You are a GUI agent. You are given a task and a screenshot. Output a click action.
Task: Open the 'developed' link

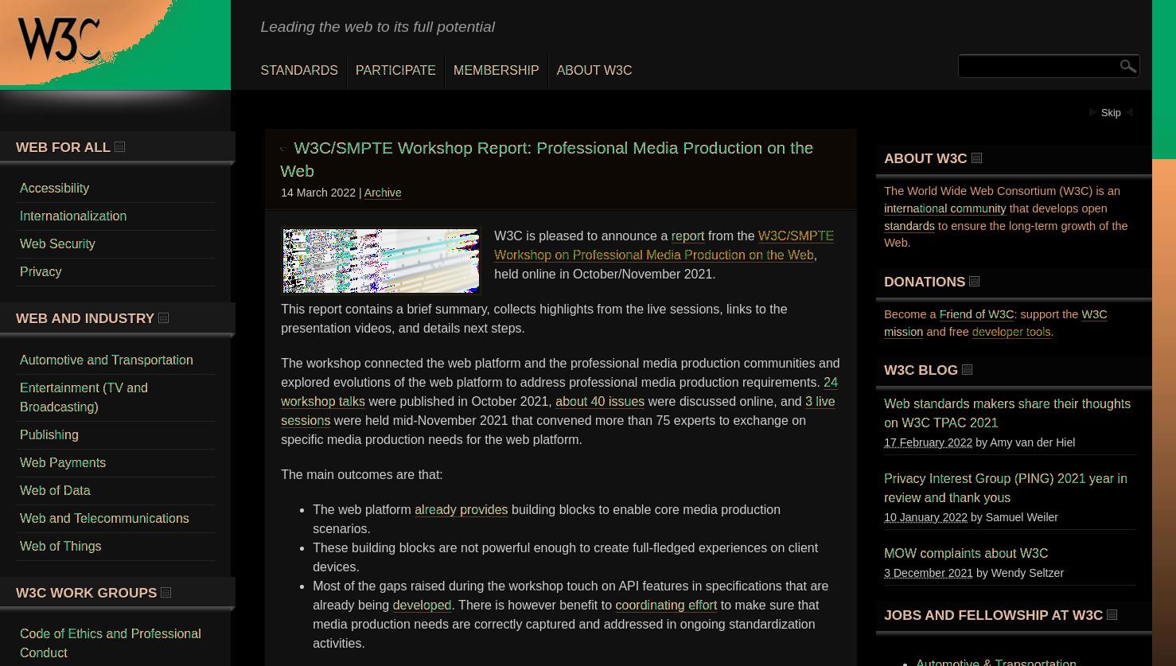coord(422,606)
